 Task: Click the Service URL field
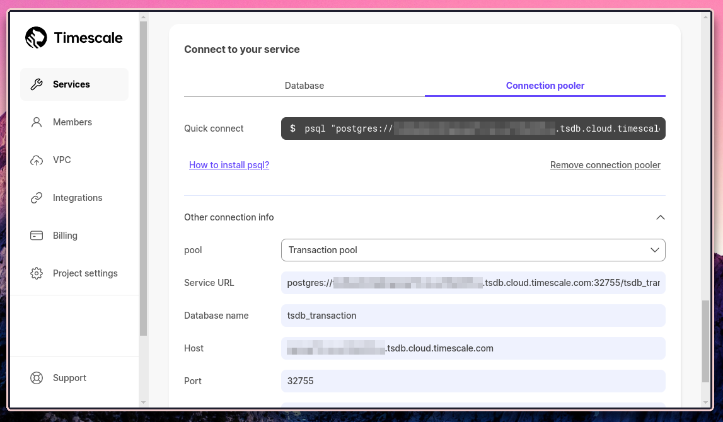(x=473, y=283)
